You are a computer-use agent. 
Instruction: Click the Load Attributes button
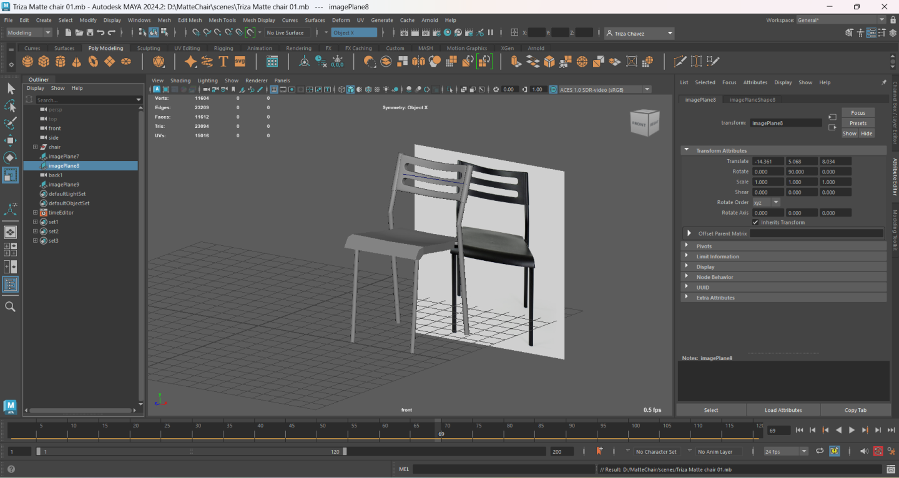783,410
